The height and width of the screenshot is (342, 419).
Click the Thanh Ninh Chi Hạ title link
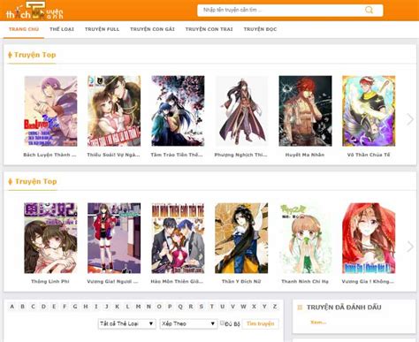tap(305, 281)
